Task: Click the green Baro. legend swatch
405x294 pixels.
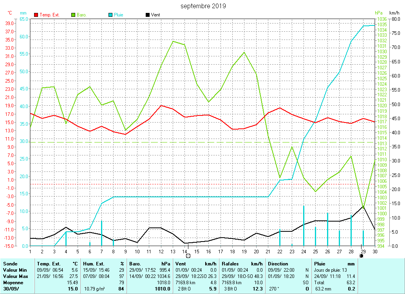Action: (73, 15)
